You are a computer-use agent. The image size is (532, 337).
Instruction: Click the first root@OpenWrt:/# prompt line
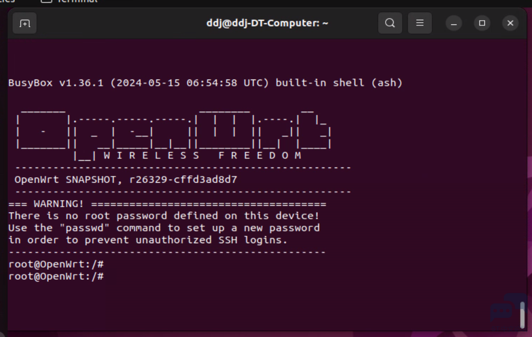pos(56,264)
